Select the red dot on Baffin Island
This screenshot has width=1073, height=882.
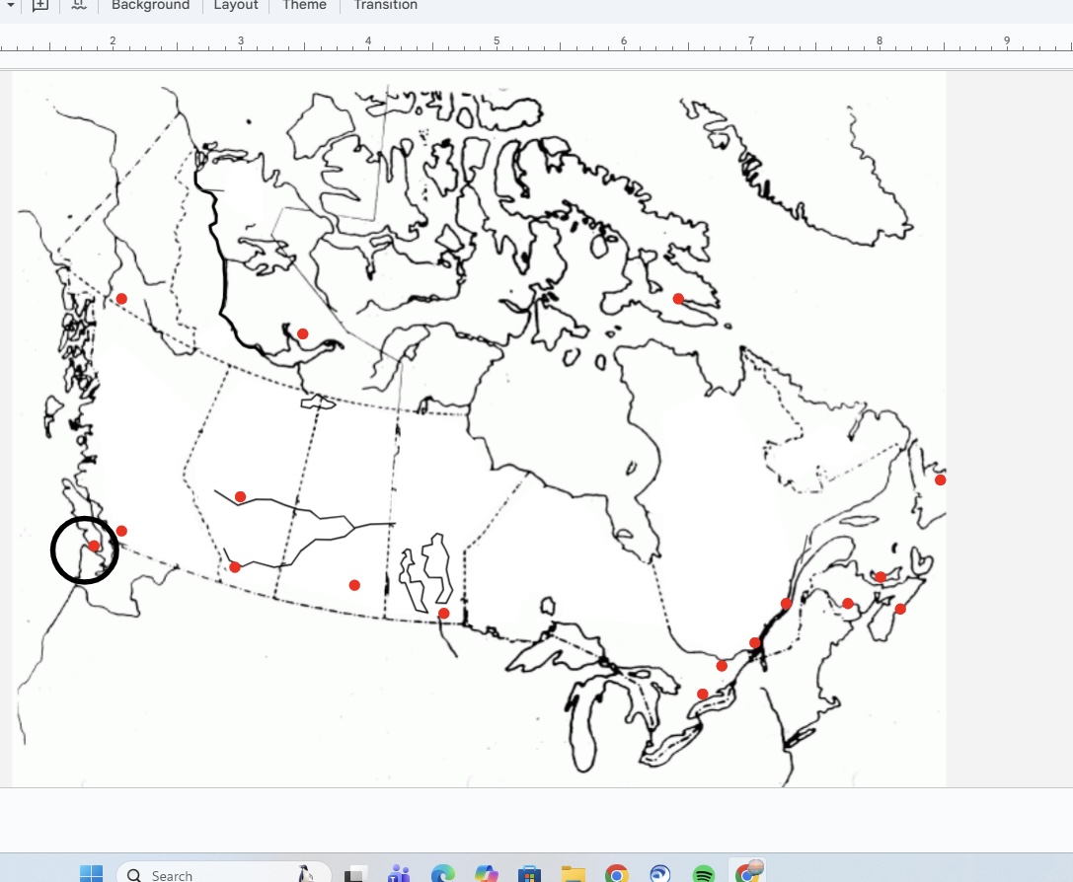[x=678, y=299]
